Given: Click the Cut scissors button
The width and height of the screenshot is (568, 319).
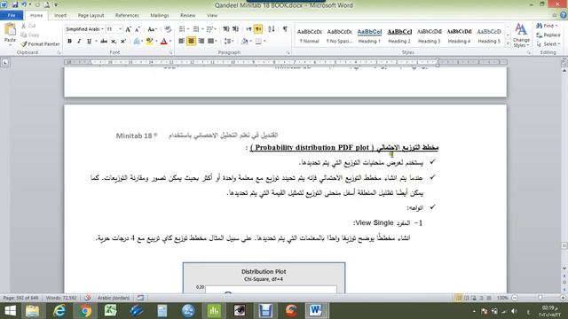Looking at the screenshot, I should coord(28,26).
